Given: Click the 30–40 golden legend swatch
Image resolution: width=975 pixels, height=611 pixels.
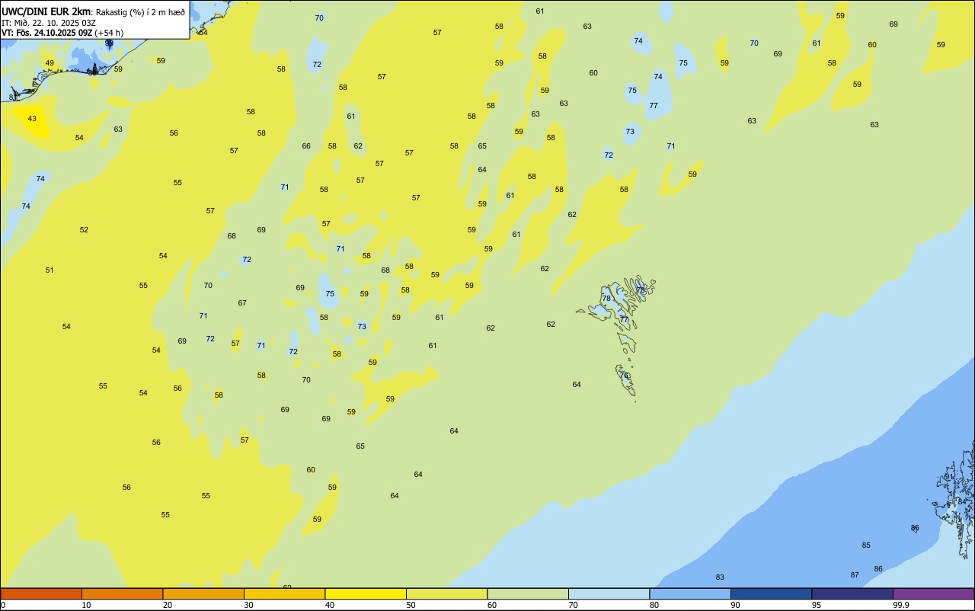Looking at the screenshot, I should (x=284, y=593).
